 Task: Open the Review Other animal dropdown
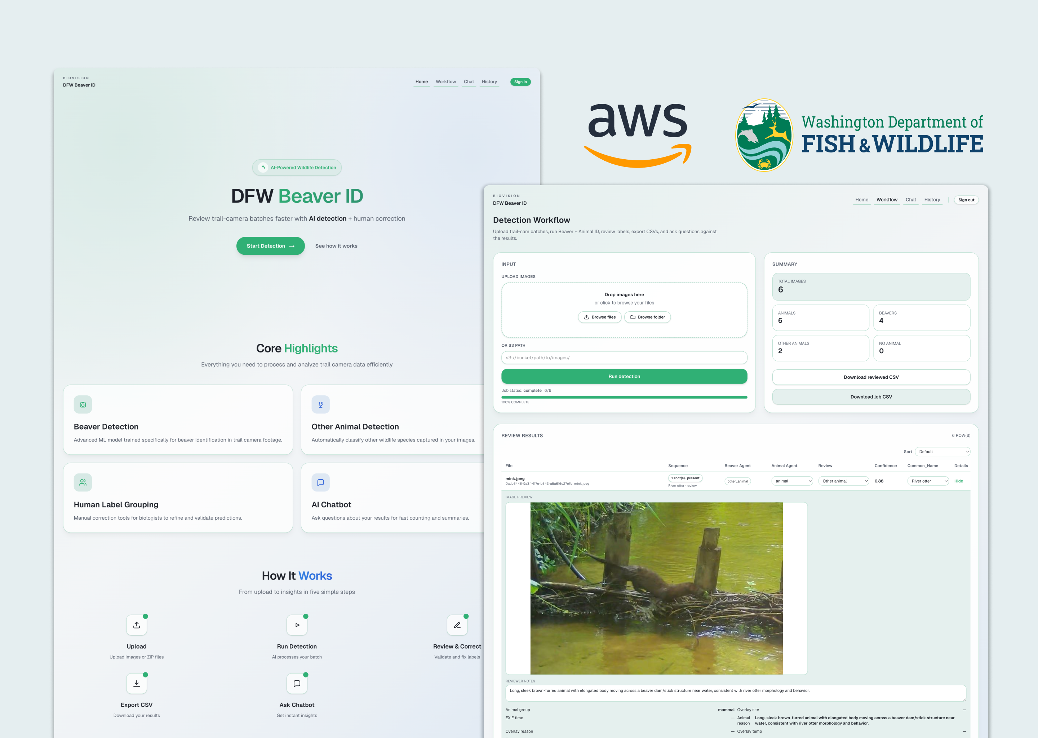click(x=843, y=481)
